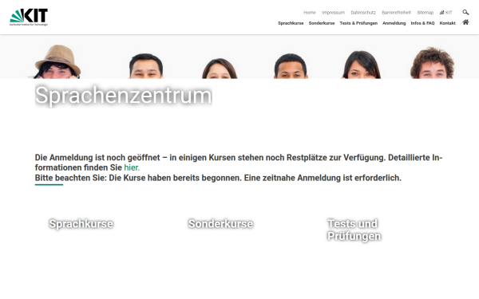Go to the Home link
This screenshot has height=299, width=479.
[310, 13]
